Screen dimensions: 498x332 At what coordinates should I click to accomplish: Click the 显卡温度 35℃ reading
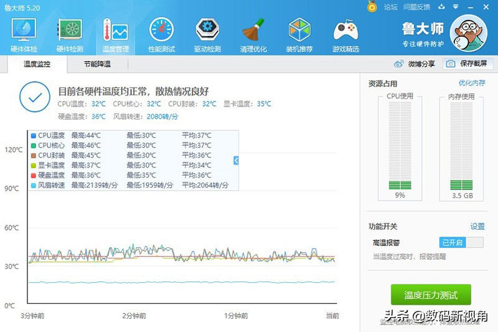click(x=247, y=104)
